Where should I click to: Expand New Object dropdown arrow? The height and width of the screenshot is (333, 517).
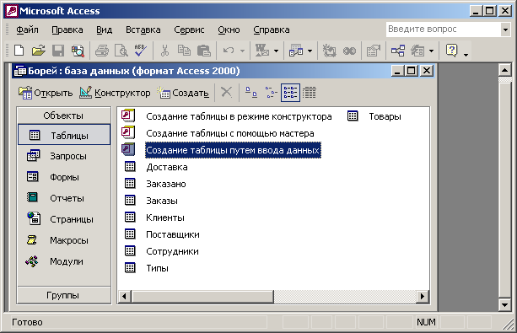pos(431,51)
